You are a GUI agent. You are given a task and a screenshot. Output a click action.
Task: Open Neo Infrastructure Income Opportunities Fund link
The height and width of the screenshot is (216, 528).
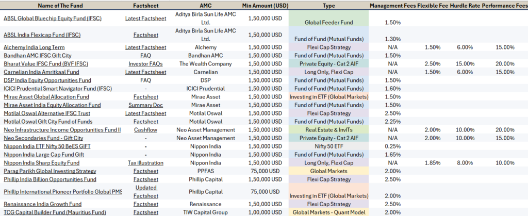coord(62,130)
